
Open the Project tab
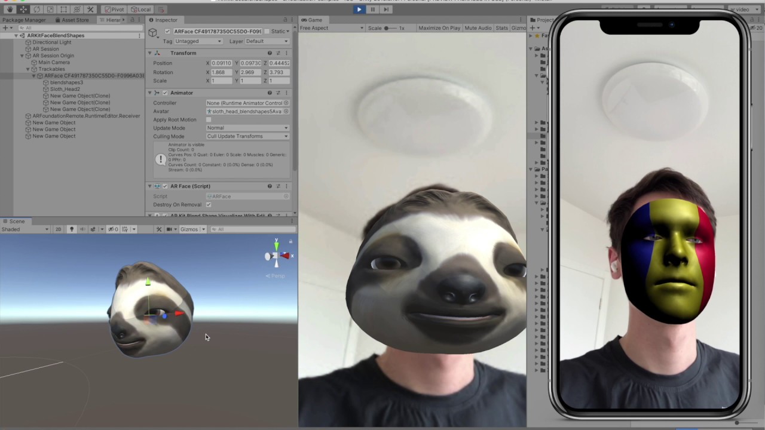(541, 20)
